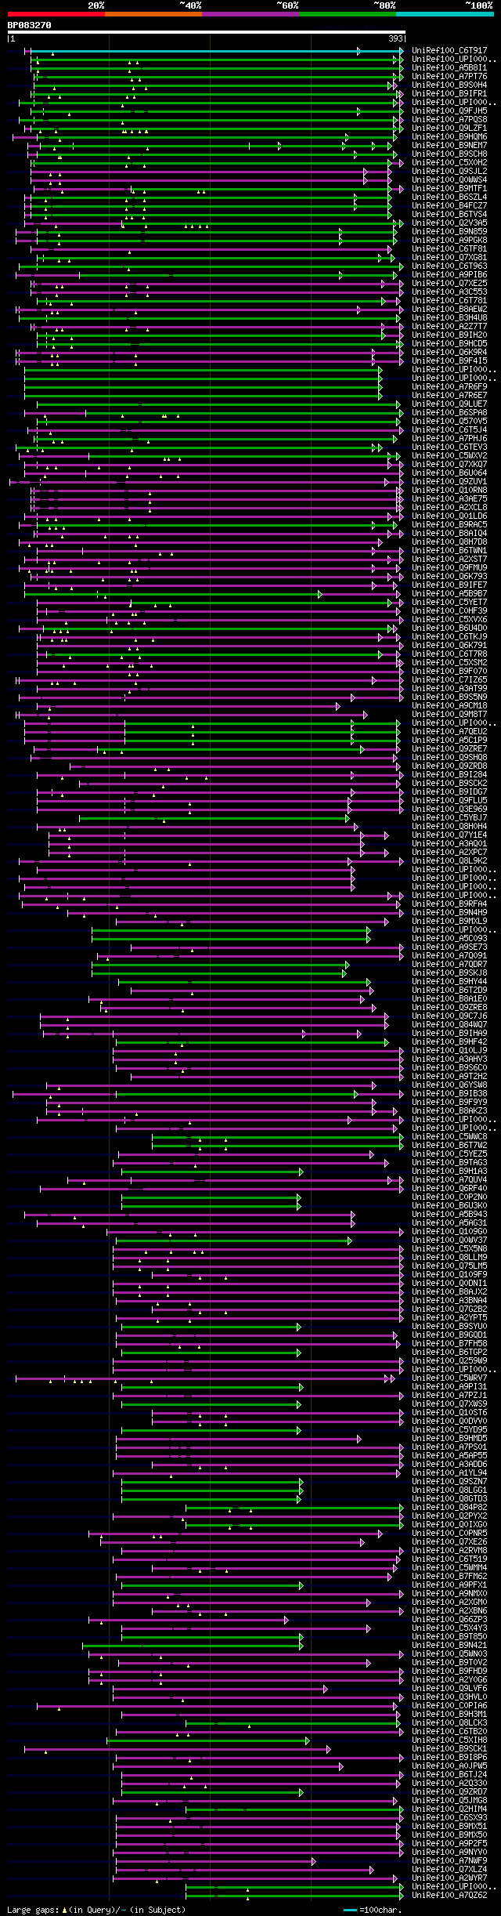This screenshot has height=1916, width=501.
Task: Open hit UniRef100_A7PT76
Action: click(x=450, y=77)
